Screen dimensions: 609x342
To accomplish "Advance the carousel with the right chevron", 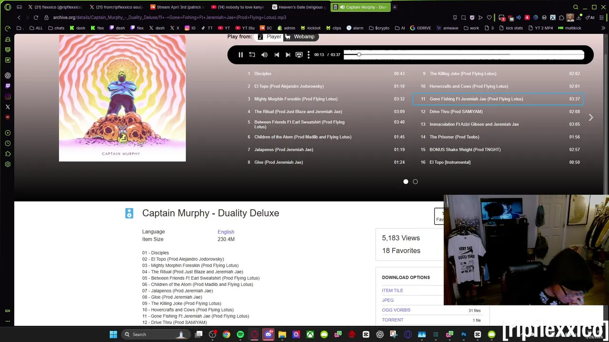I will click(x=590, y=117).
